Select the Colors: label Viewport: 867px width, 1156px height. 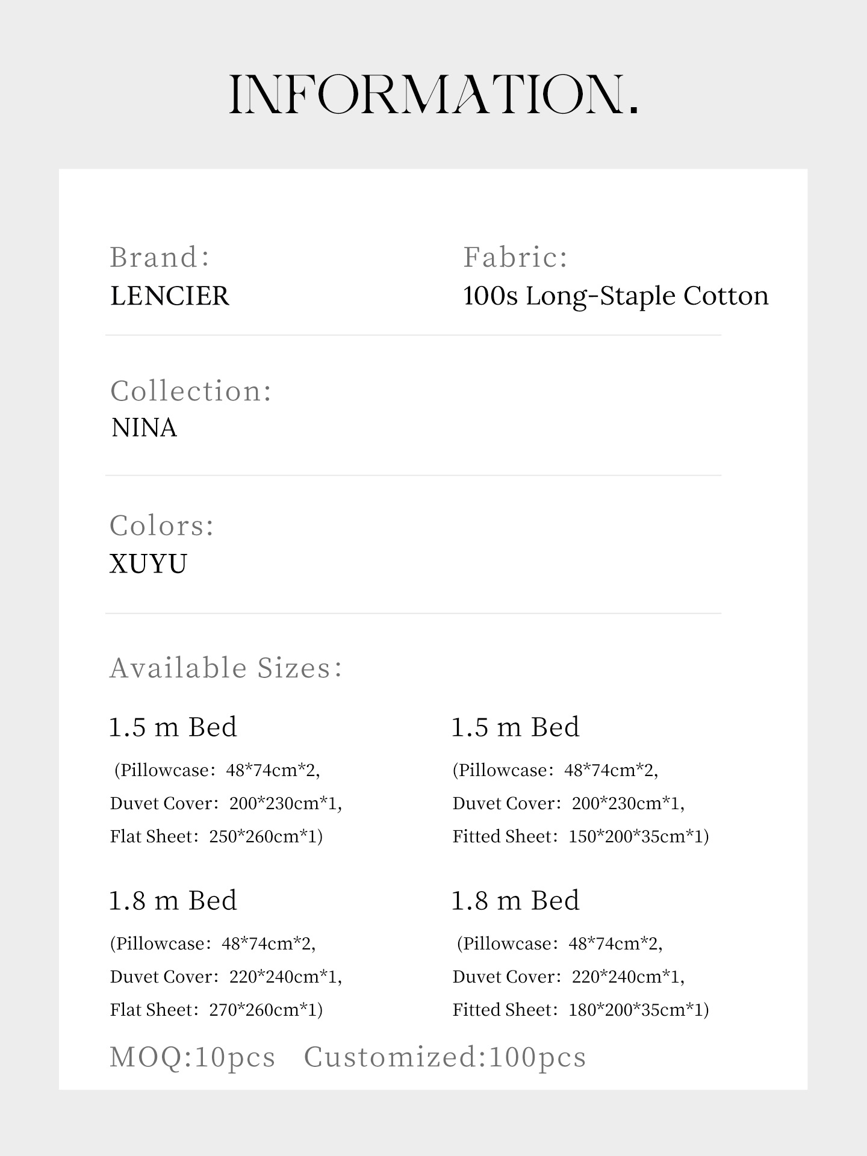point(162,526)
